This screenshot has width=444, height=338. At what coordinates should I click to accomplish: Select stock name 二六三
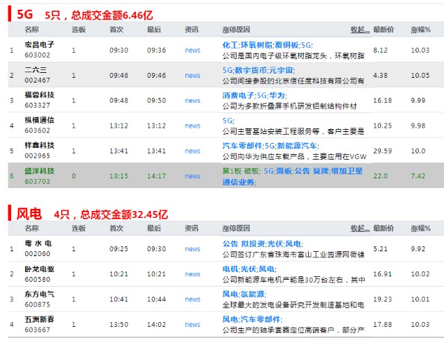pos(35,69)
